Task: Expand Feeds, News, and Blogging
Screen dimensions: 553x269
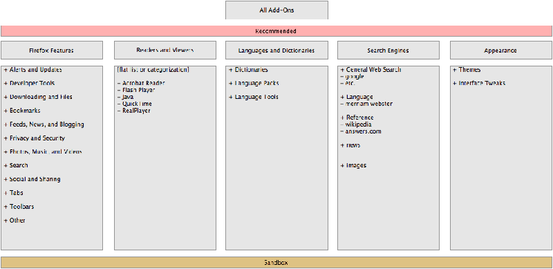Action: [44, 124]
